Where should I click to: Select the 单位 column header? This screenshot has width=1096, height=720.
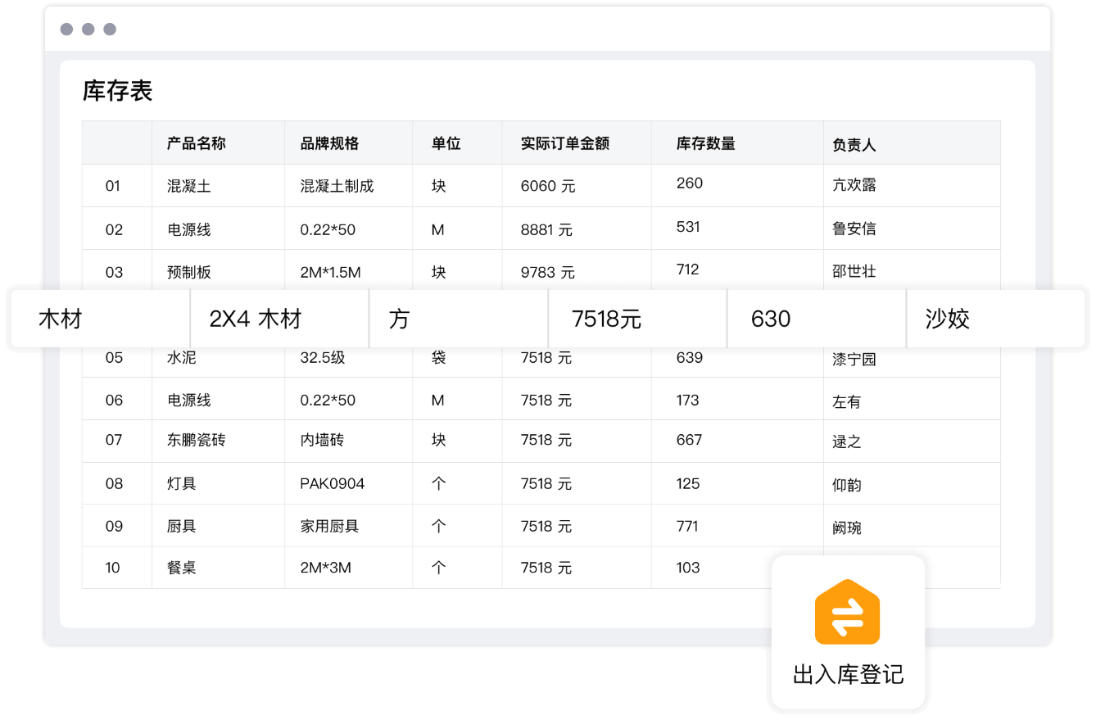(446, 143)
